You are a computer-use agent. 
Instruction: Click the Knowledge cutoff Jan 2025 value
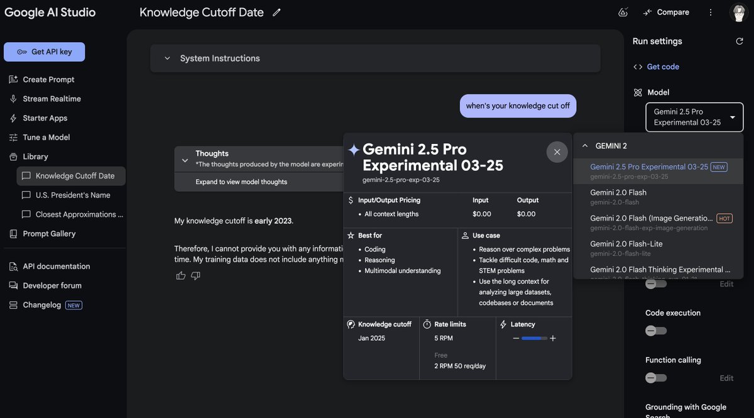(x=371, y=338)
